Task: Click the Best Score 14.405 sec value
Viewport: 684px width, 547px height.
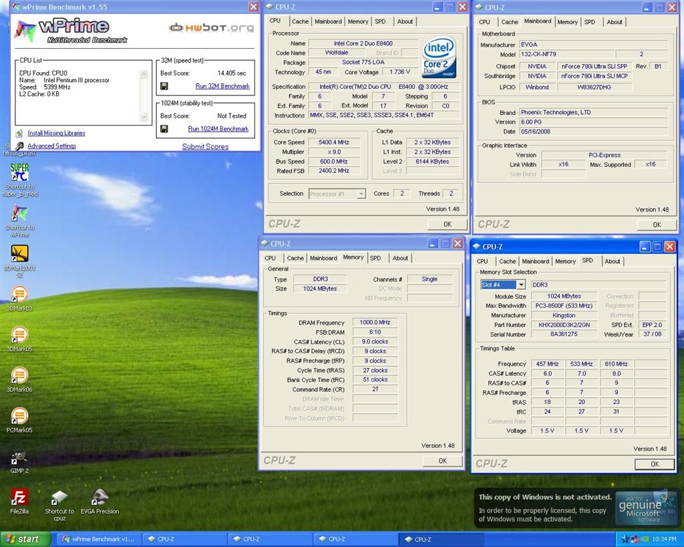Action: point(232,73)
